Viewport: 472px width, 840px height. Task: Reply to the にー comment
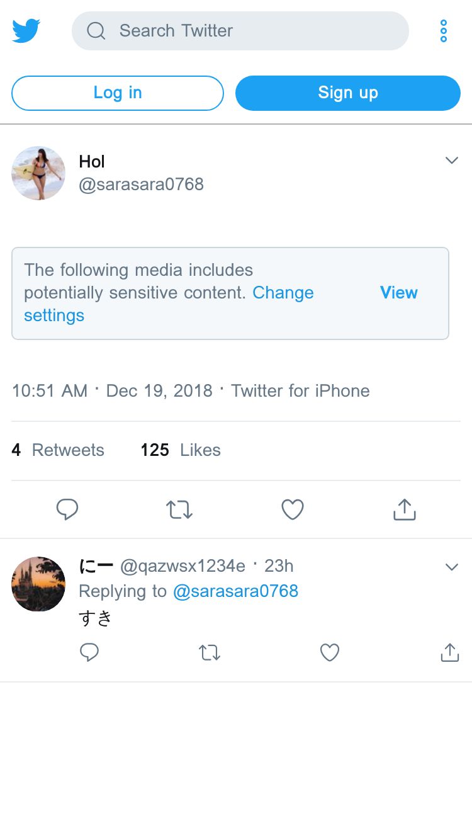coord(89,652)
